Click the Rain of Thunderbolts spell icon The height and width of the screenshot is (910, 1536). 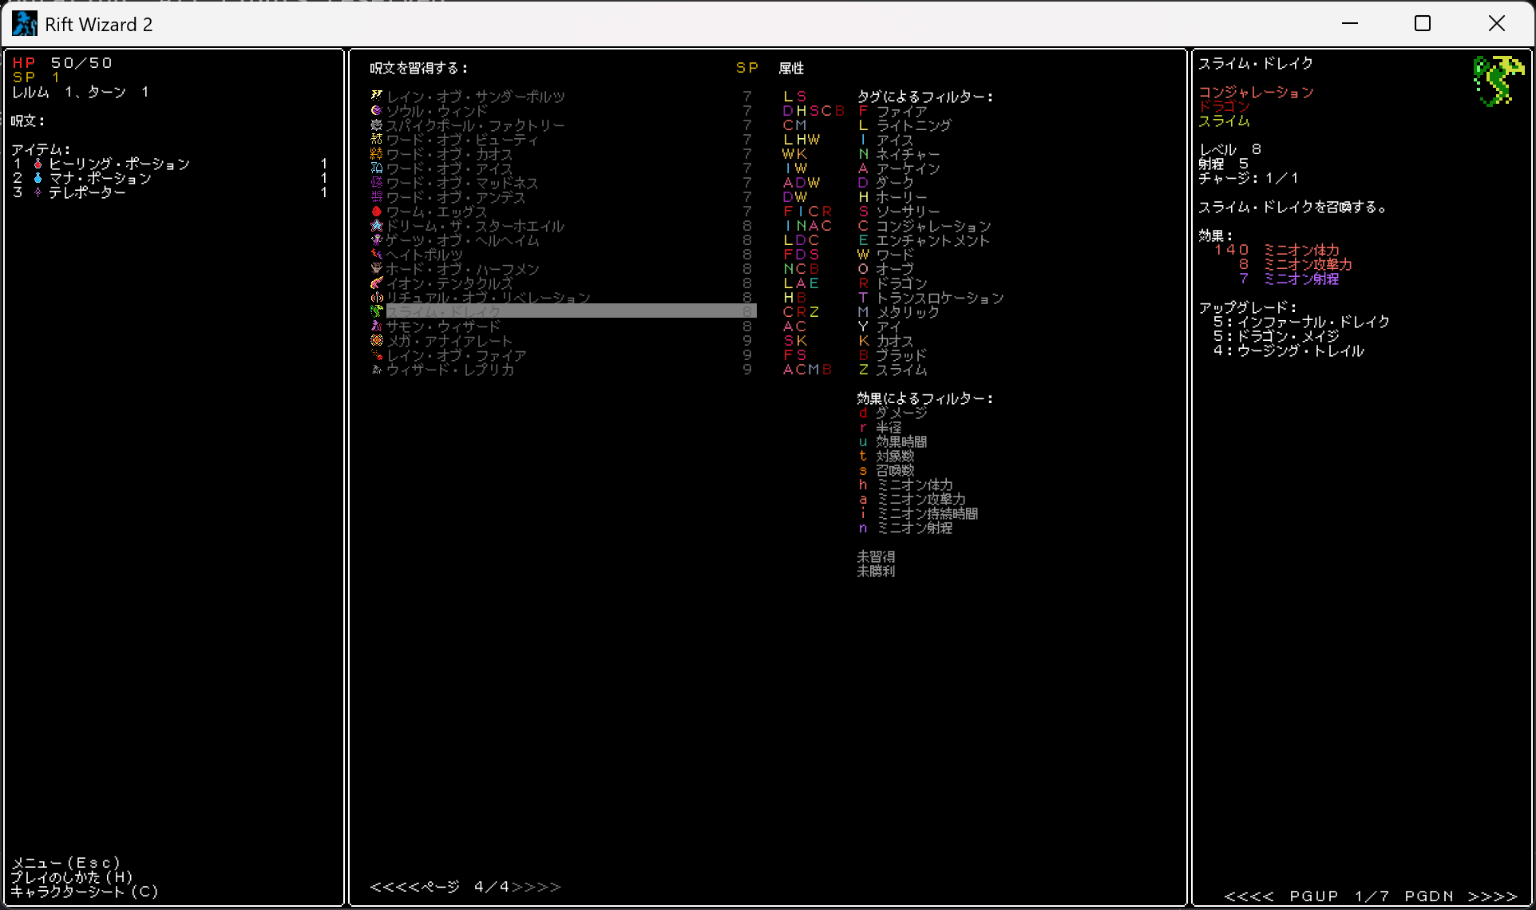tap(377, 96)
